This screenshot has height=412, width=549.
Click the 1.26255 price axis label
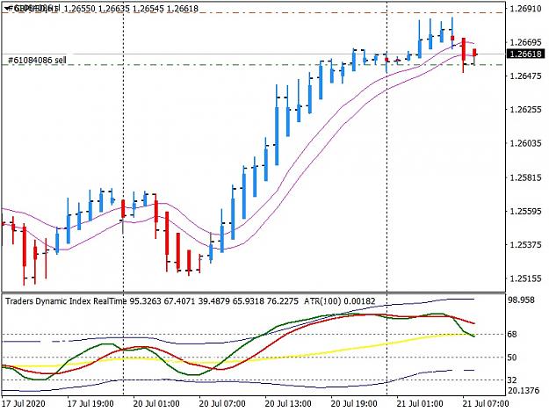526,110
